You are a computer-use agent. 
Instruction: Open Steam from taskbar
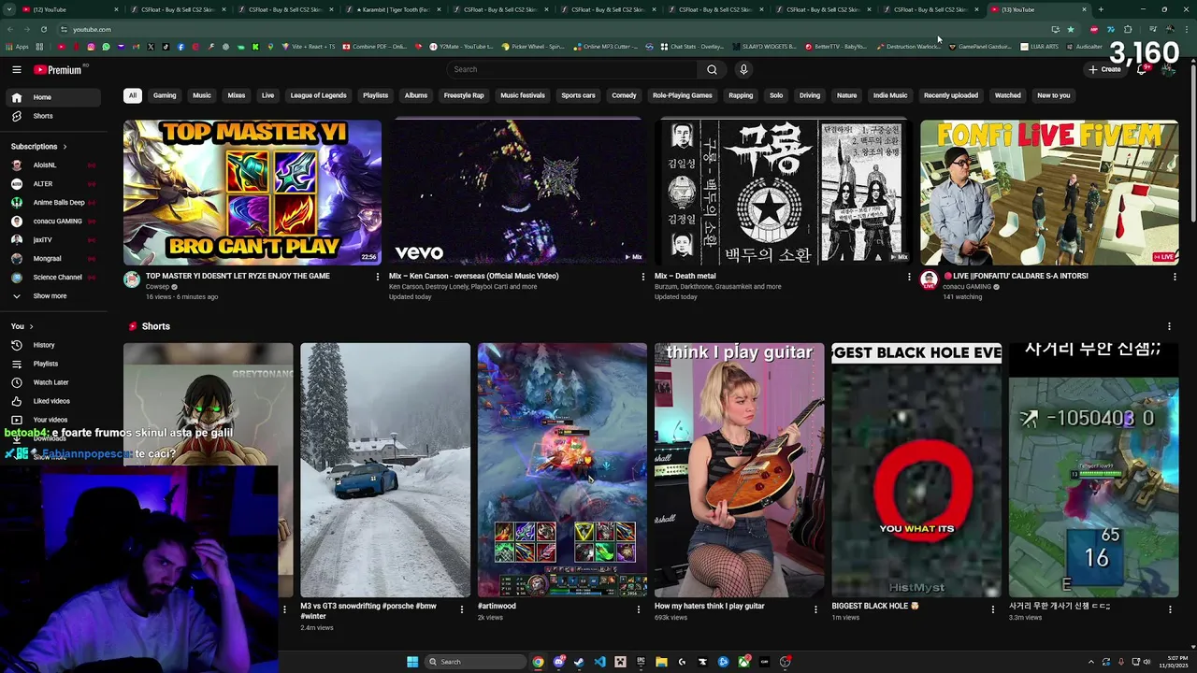(x=579, y=662)
